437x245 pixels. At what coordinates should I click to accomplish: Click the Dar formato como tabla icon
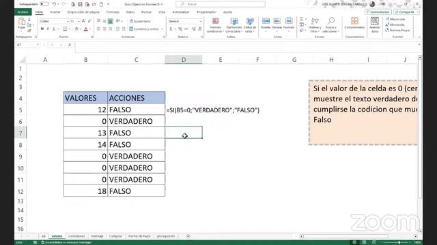pyautogui.click(x=234, y=21)
